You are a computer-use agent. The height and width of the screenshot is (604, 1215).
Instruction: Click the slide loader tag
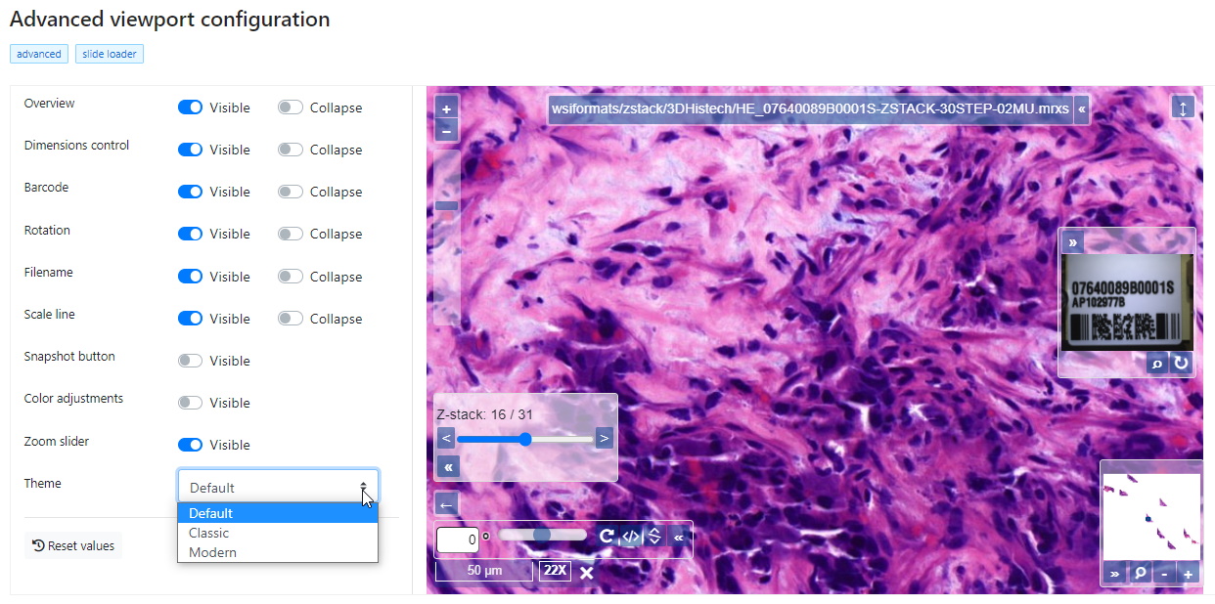point(110,54)
